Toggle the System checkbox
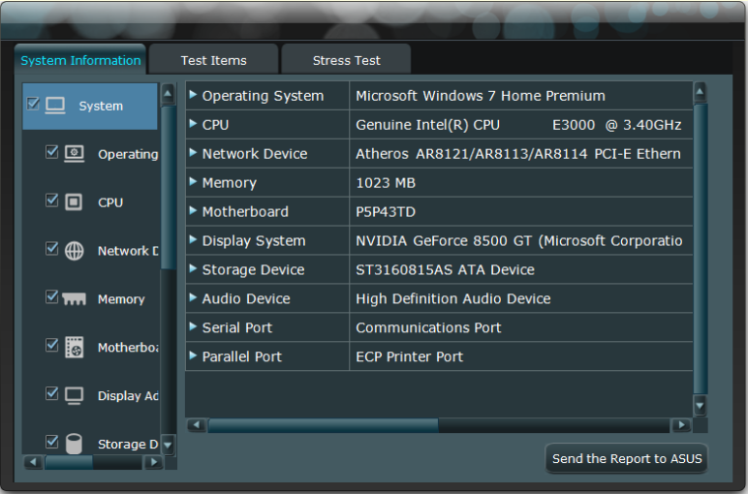The width and height of the screenshot is (748, 494). 33,104
